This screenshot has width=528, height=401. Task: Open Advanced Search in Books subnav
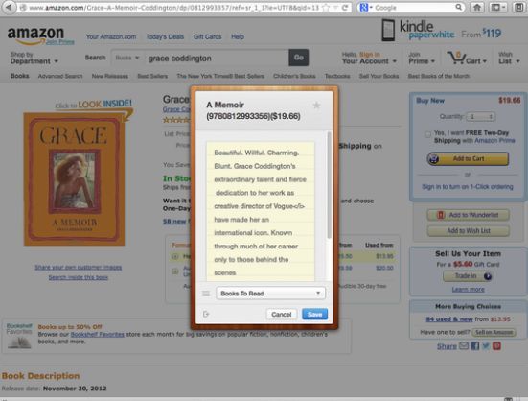[60, 76]
